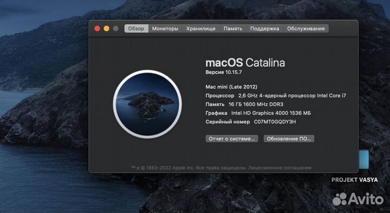Viewport: 390px width, 213px height.
Task: Switch to the Обзор tab
Action: pos(136,29)
